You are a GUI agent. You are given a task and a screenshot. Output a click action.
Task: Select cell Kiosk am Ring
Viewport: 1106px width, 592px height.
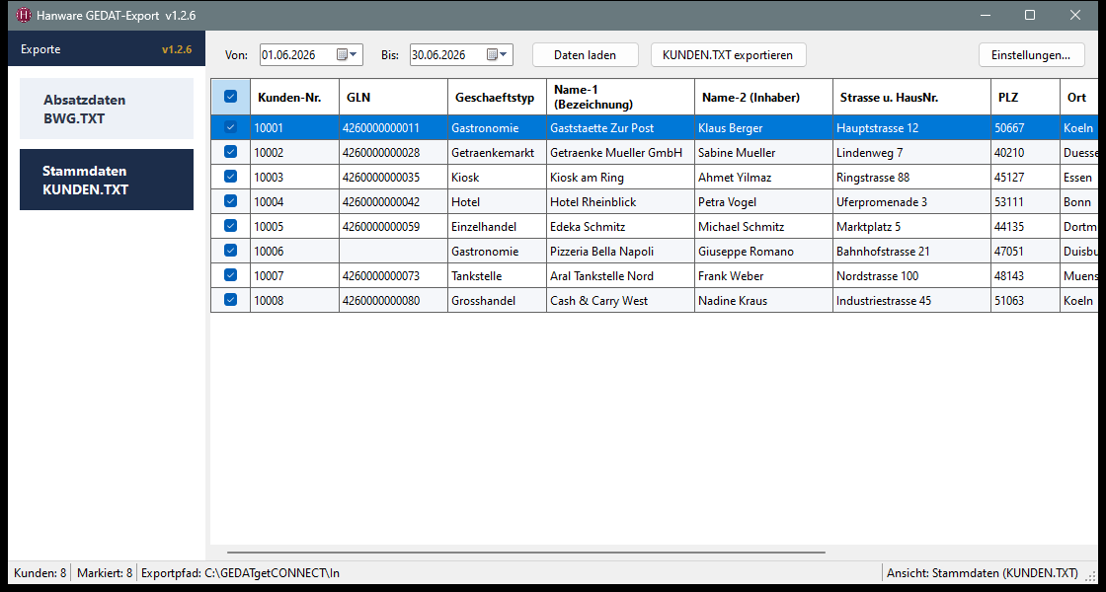tap(621, 178)
